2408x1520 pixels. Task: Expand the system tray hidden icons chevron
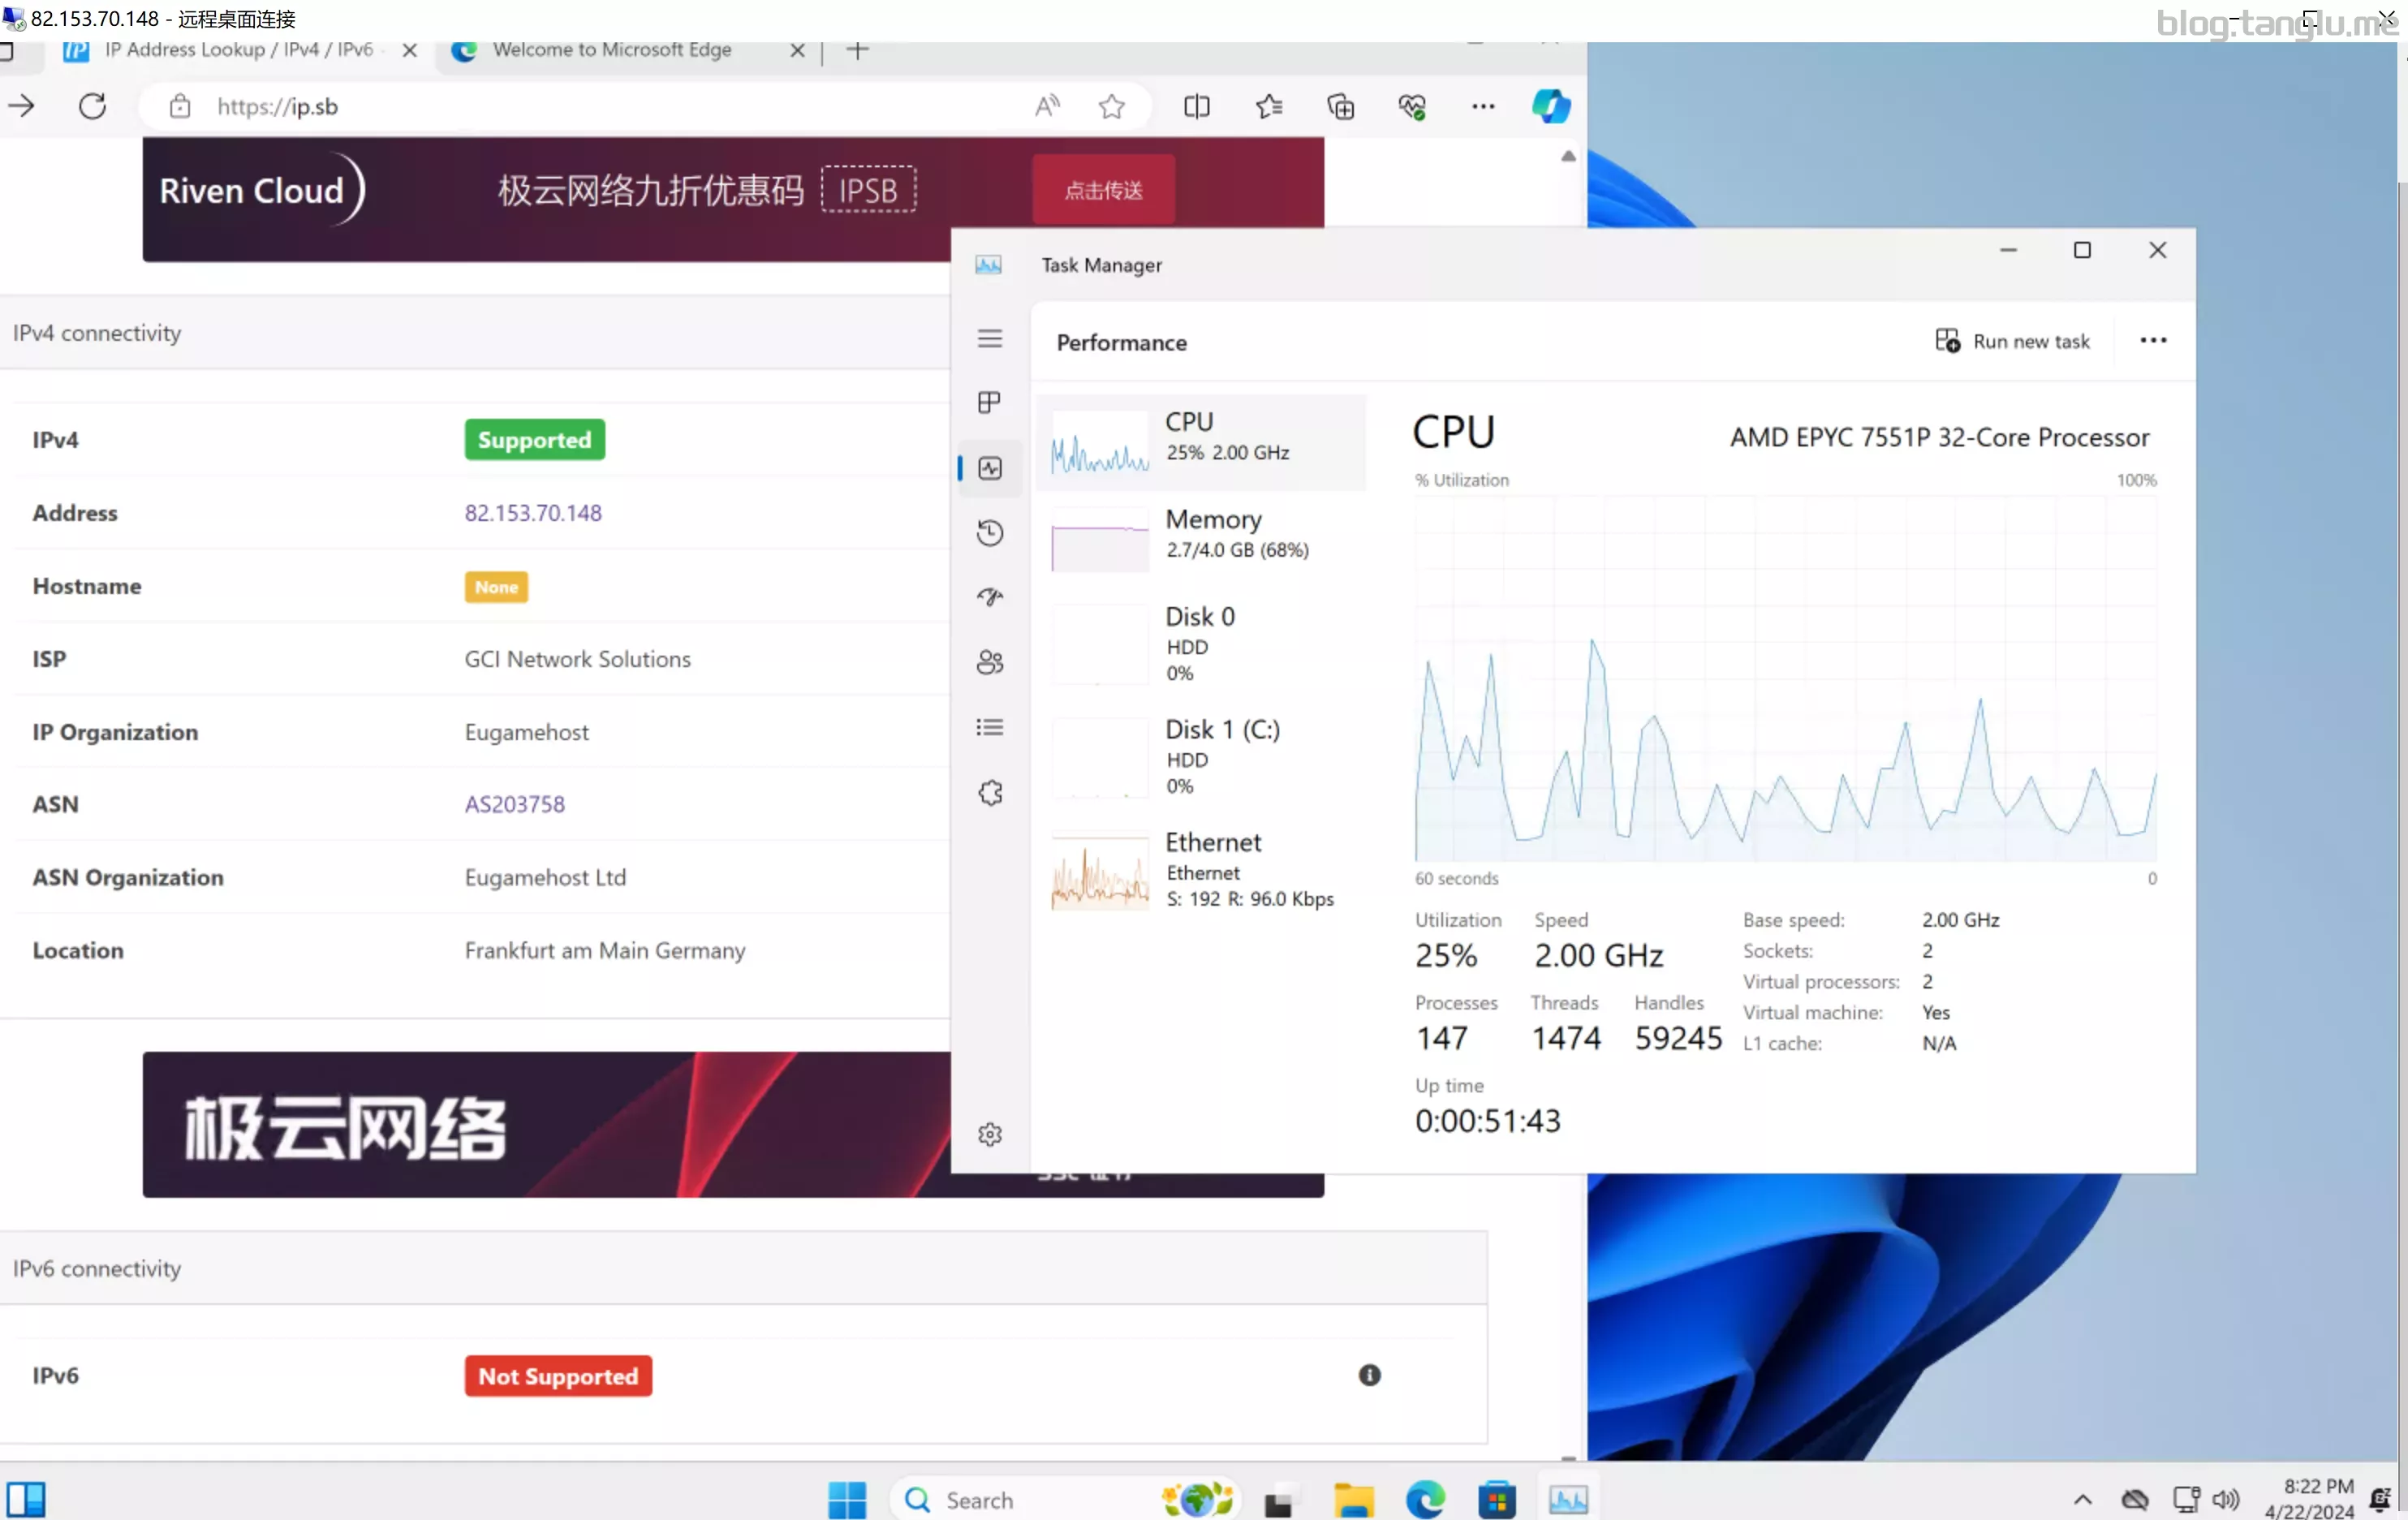tap(2082, 1498)
